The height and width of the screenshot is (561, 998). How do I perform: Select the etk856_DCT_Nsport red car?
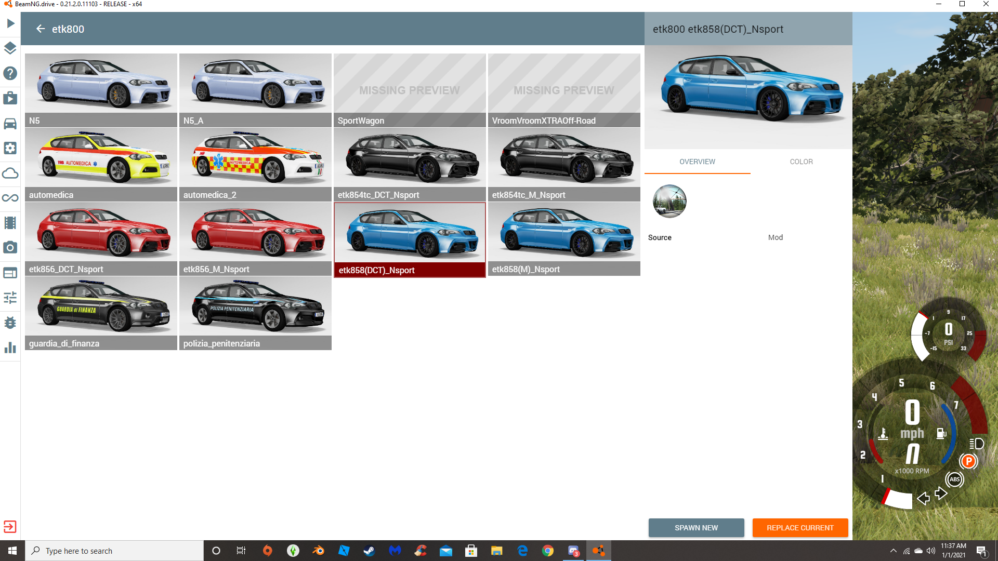click(x=101, y=239)
